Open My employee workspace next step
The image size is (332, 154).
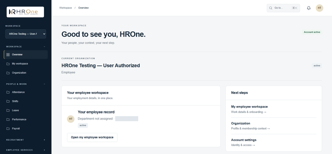[x=249, y=107]
